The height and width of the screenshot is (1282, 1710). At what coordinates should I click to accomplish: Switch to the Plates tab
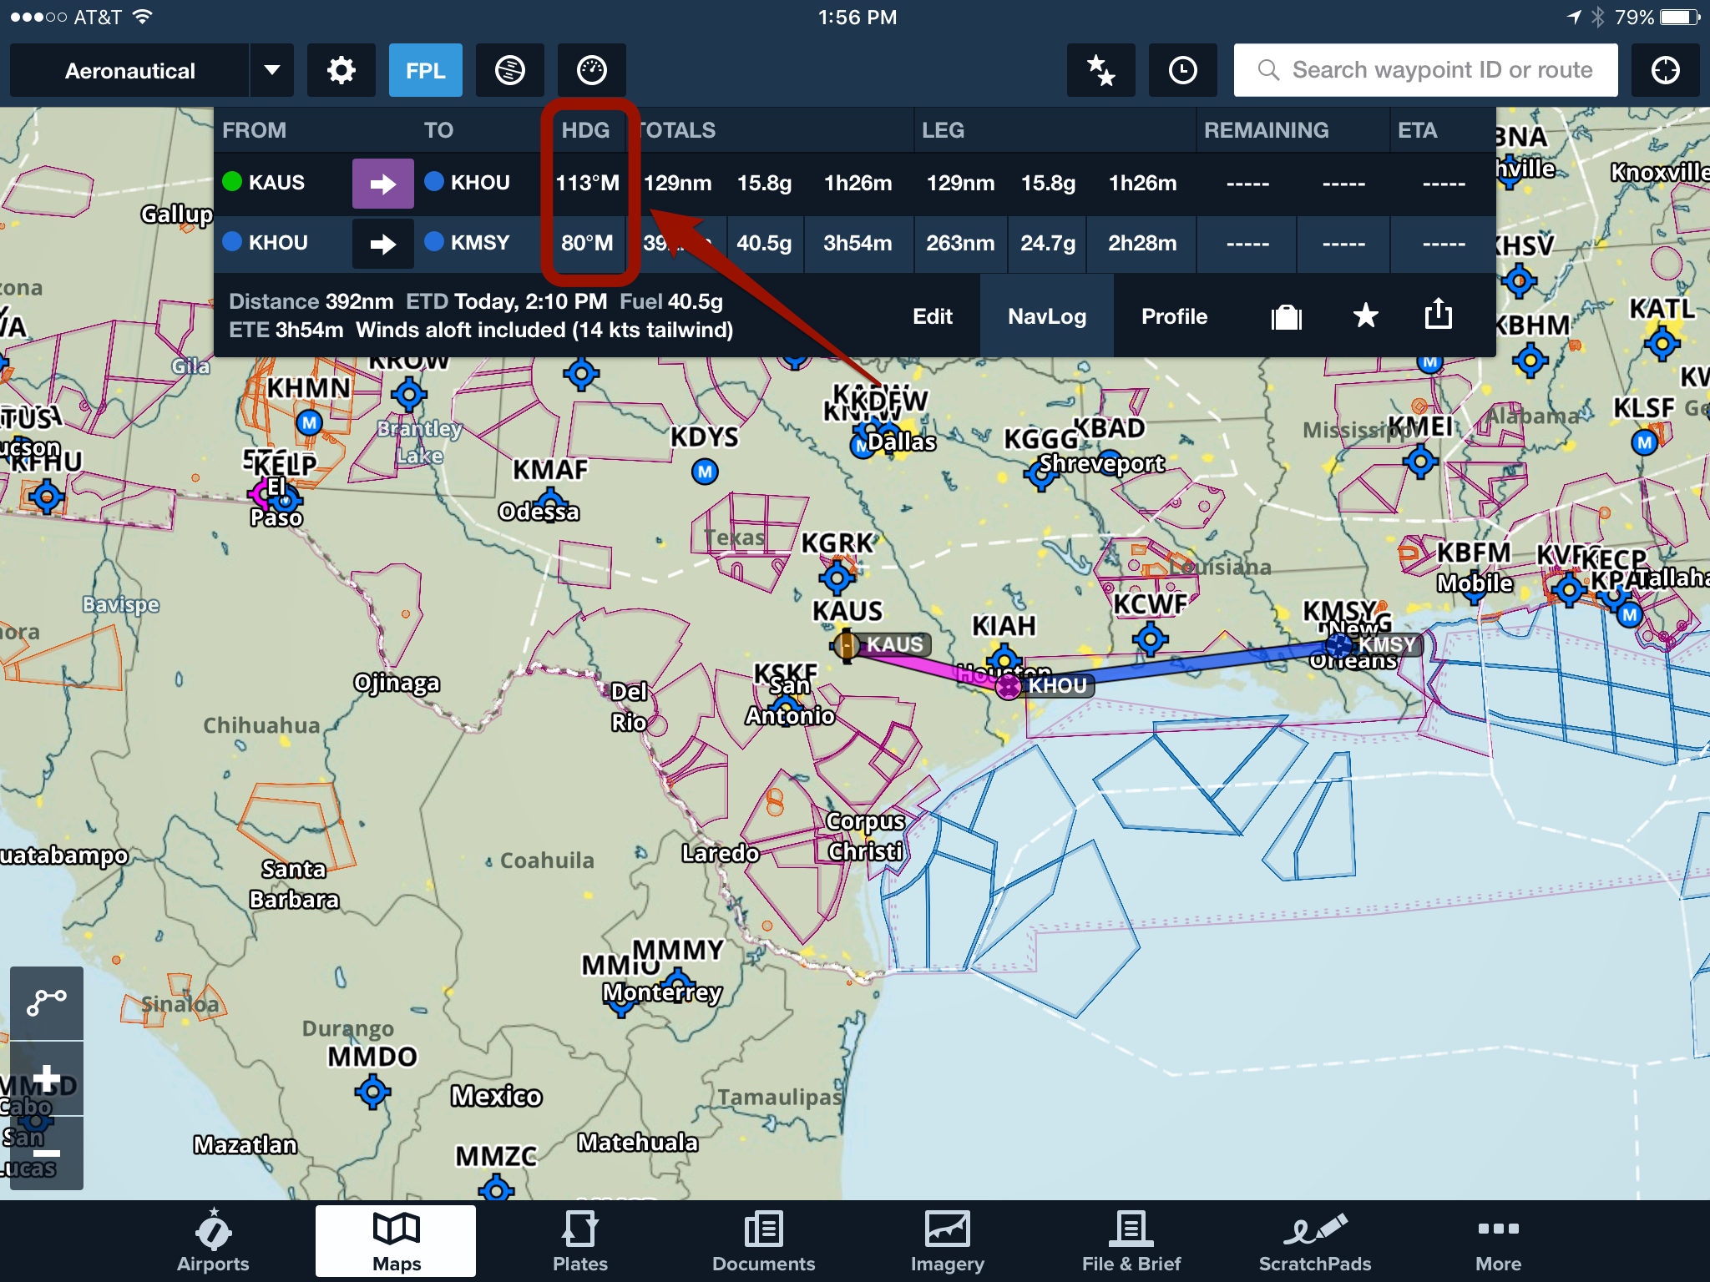579,1241
